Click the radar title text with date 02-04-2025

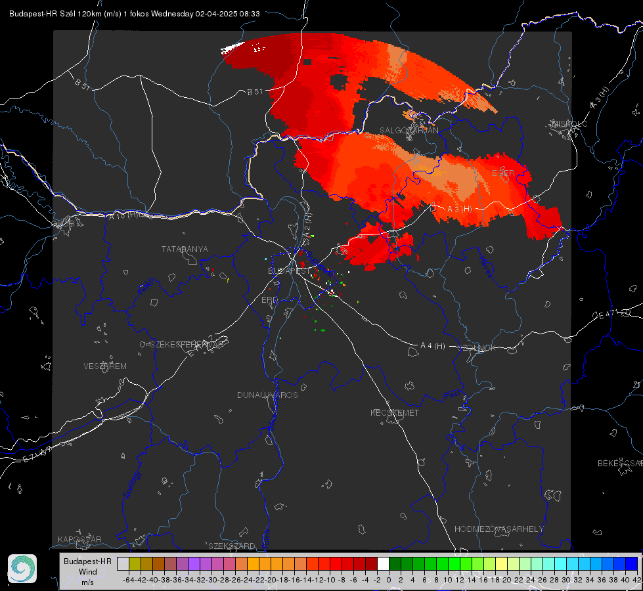[x=135, y=14]
